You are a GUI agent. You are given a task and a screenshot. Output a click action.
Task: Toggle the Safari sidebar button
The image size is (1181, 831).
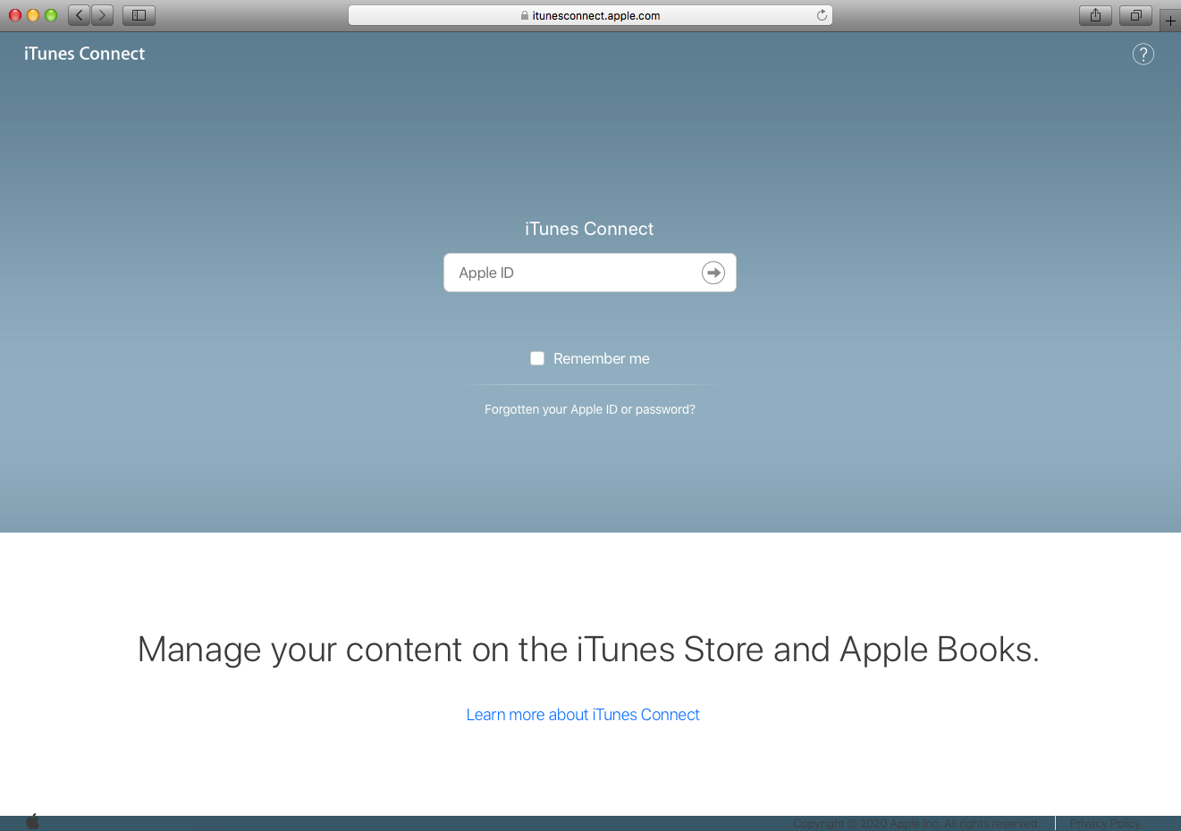click(x=139, y=15)
